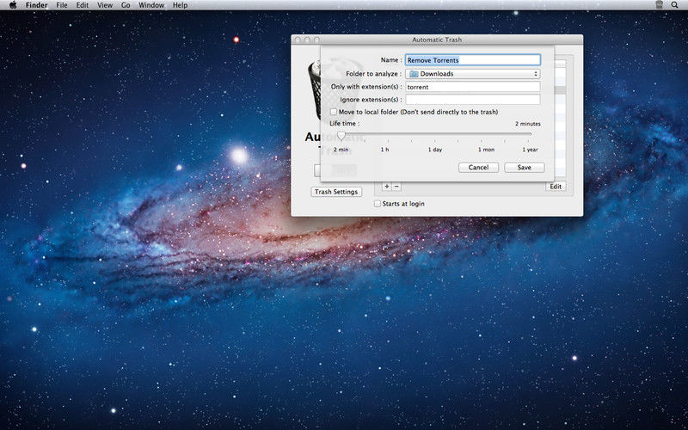
Task: Open the Help menu
Action: pyautogui.click(x=180, y=5)
